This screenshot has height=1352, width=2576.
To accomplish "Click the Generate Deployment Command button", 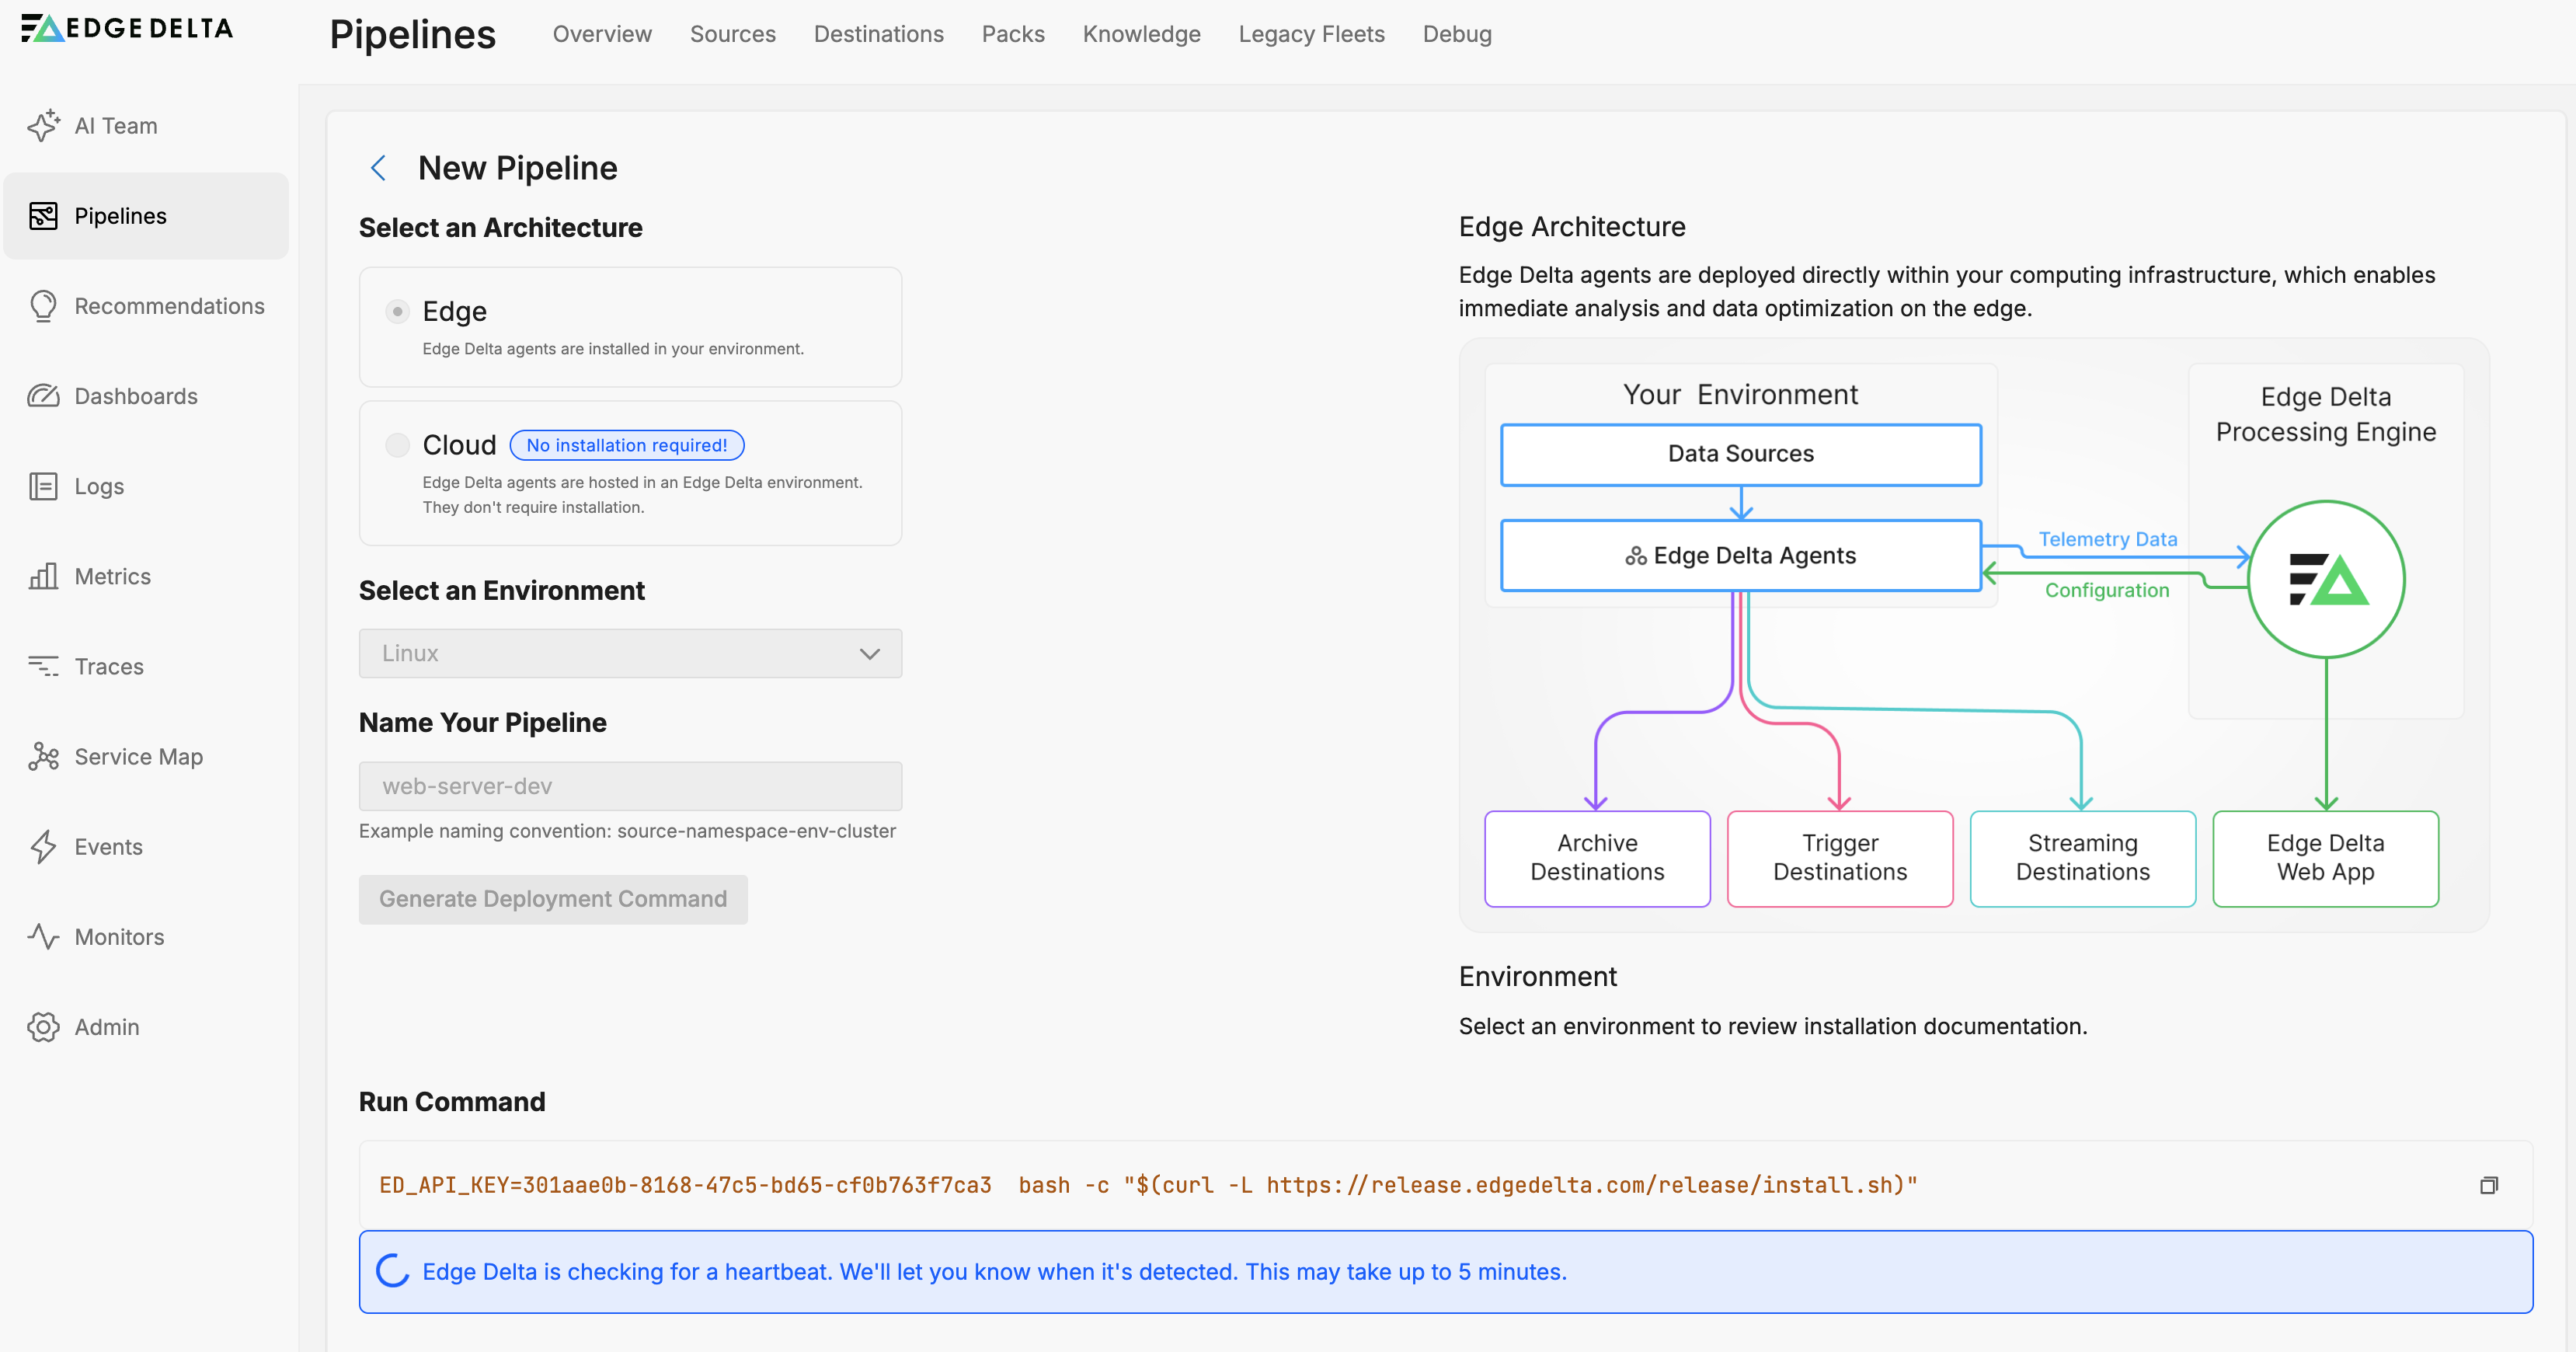I will tap(553, 899).
